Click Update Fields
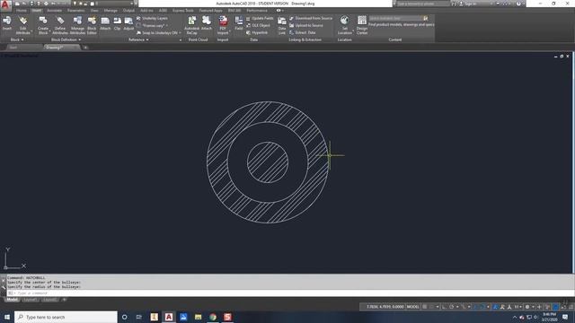The image size is (575, 323). pos(260,18)
